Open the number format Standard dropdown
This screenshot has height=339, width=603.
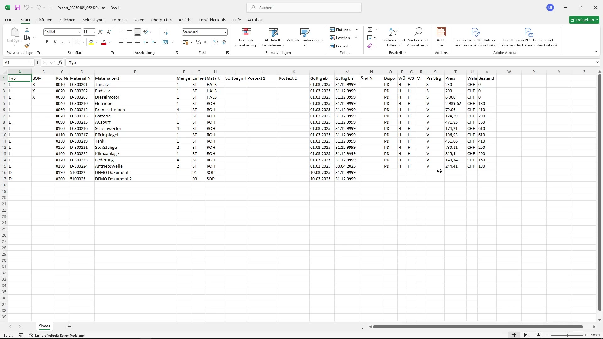coord(225,32)
